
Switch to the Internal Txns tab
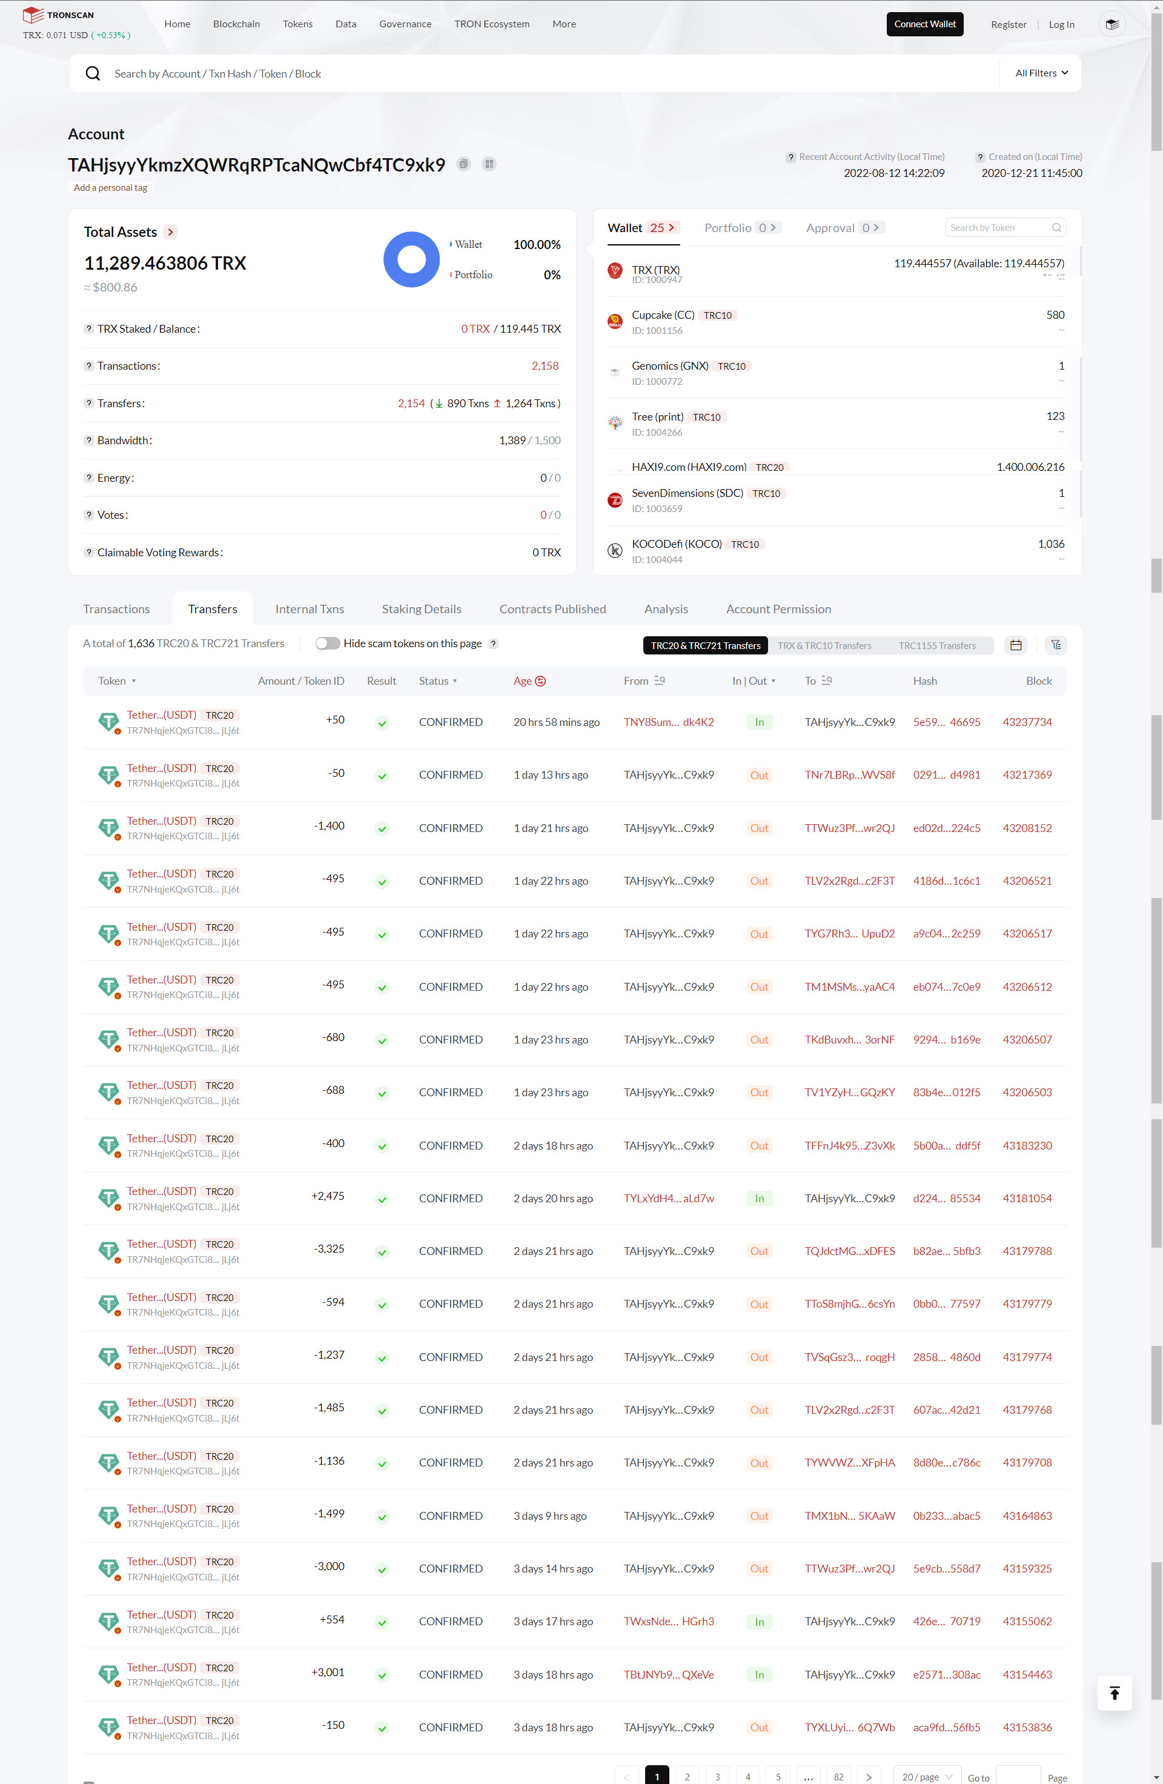point(310,610)
